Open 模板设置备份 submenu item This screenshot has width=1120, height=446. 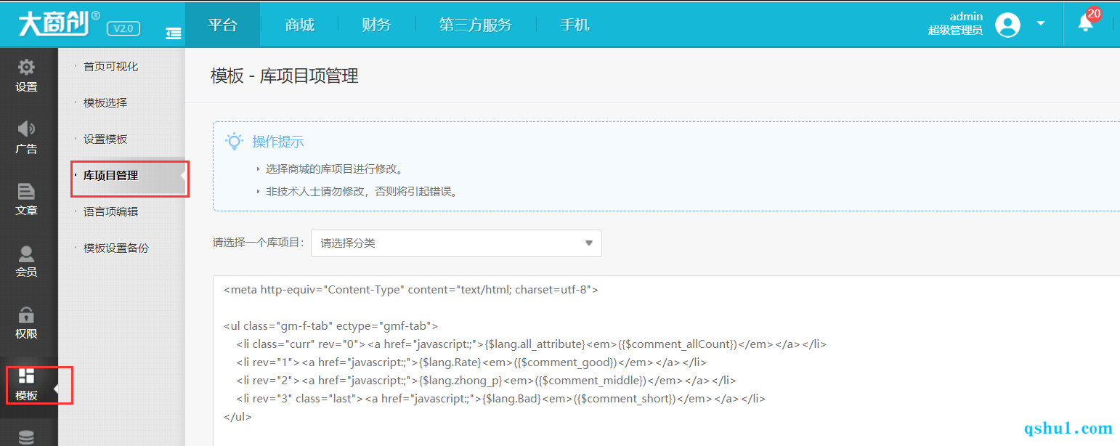click(x=116, y=248)
